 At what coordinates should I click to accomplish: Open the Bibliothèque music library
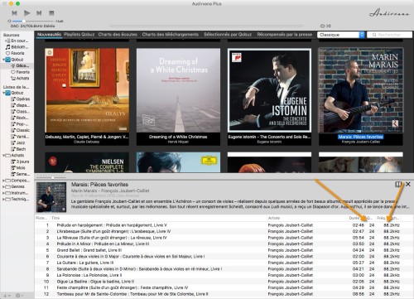[x=17, y=47]
